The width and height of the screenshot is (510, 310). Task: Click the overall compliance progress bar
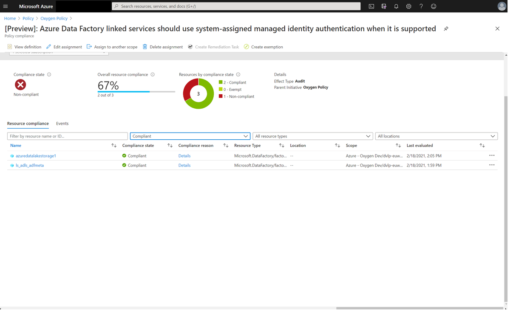click(136, 91)
